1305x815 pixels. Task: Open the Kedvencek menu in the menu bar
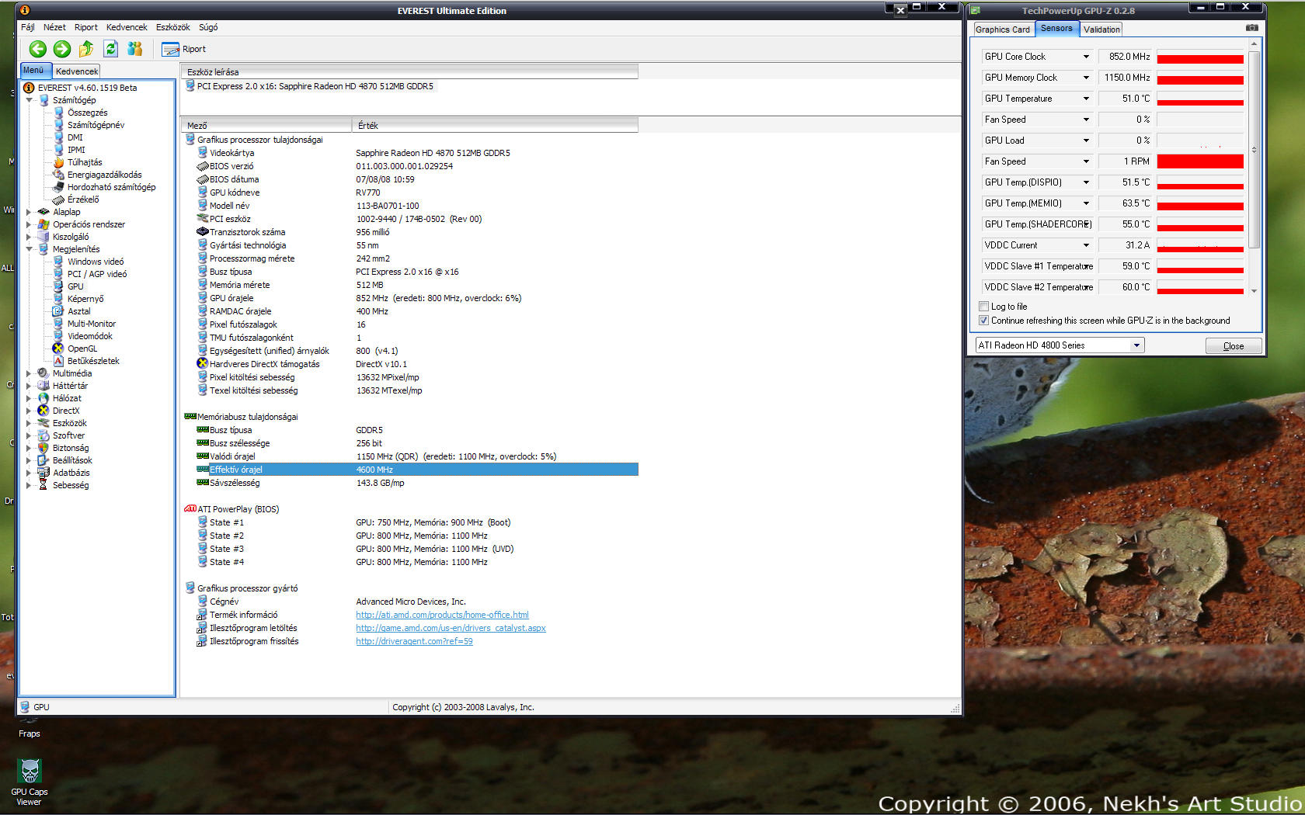[127, 27]
